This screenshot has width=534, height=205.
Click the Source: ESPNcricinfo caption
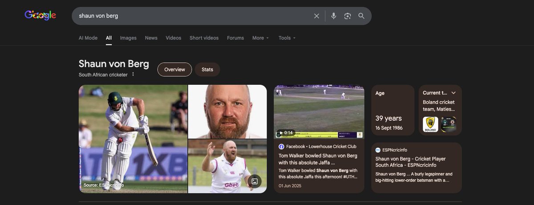[104, 185]
